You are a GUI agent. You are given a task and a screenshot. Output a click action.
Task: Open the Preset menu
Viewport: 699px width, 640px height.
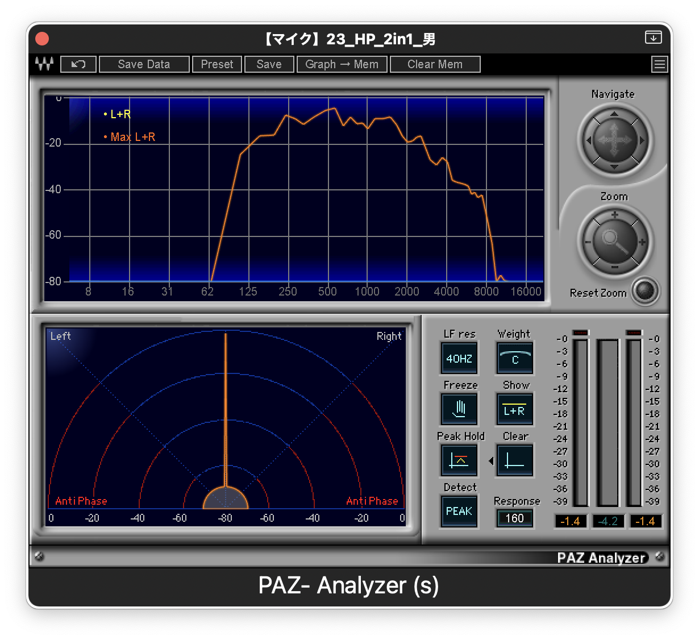tap(217, 64)
